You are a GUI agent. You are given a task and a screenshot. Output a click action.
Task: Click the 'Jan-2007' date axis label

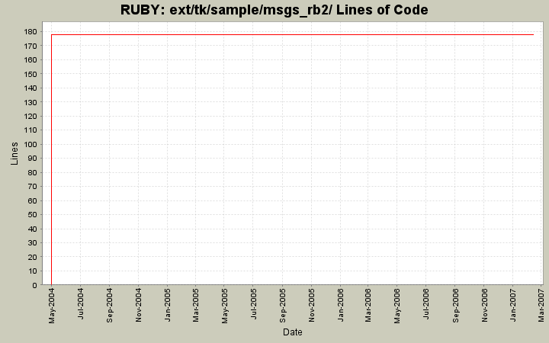512,305
